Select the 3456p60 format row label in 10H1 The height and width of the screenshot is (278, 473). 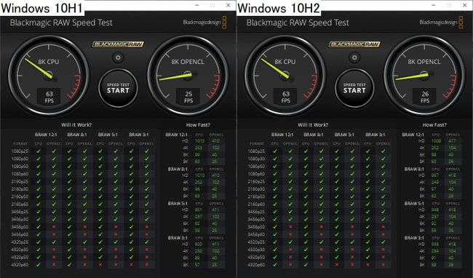click(x=20, y=234)
